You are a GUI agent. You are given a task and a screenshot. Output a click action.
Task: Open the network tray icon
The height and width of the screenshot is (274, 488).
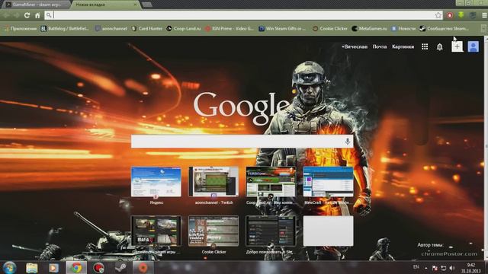pyautogui.click(x=444, y=268)
